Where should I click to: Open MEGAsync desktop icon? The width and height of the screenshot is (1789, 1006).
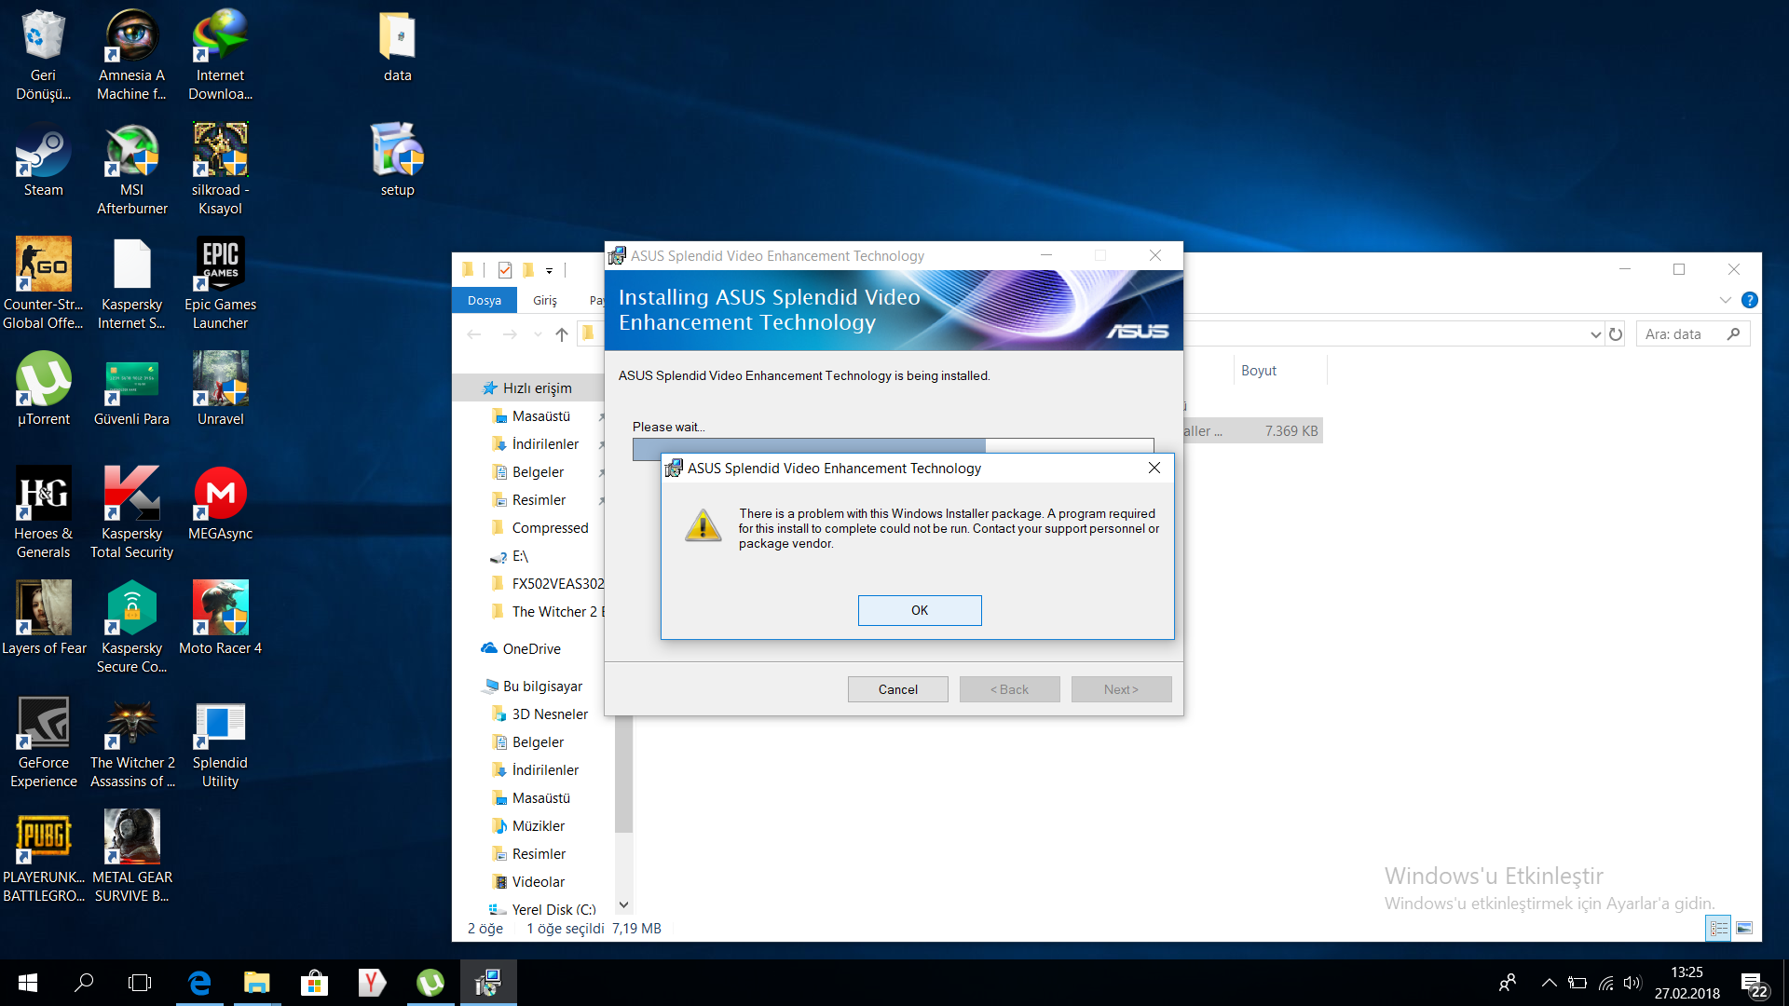[x=220, y=504]
